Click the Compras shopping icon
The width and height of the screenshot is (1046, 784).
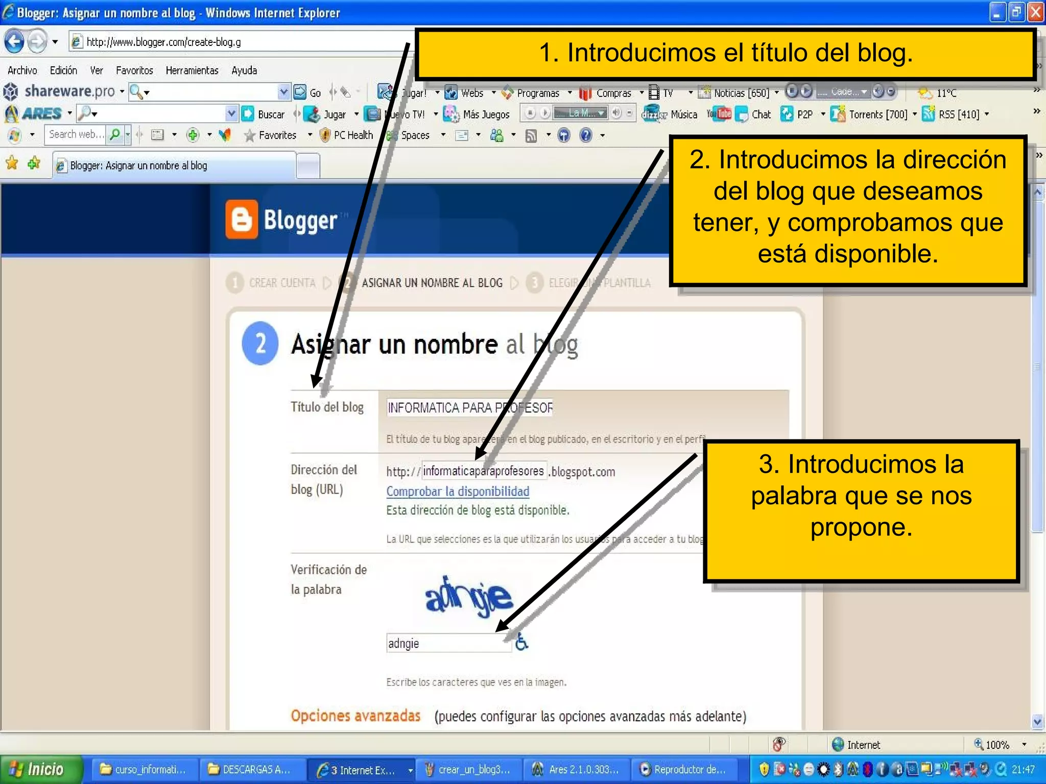pyautogui.click(x=585, y=93)
